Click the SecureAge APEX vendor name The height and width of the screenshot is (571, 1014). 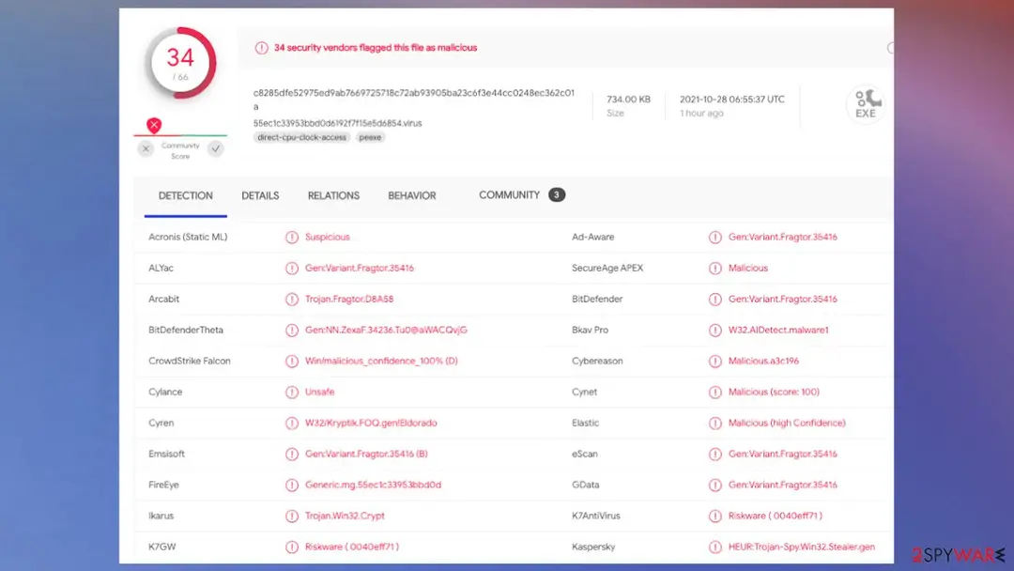(x=607, y=268)
